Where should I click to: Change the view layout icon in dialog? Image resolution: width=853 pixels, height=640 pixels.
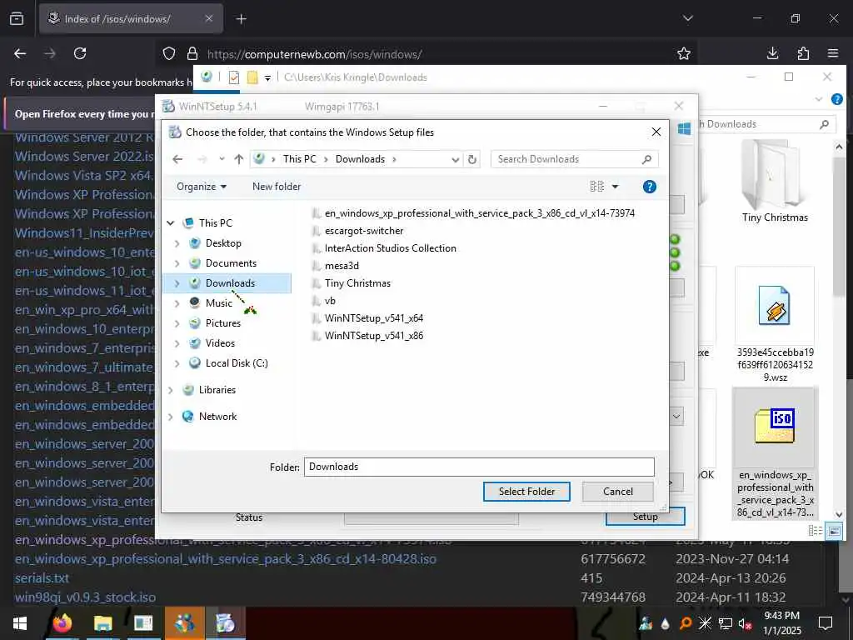coord(596,187)
